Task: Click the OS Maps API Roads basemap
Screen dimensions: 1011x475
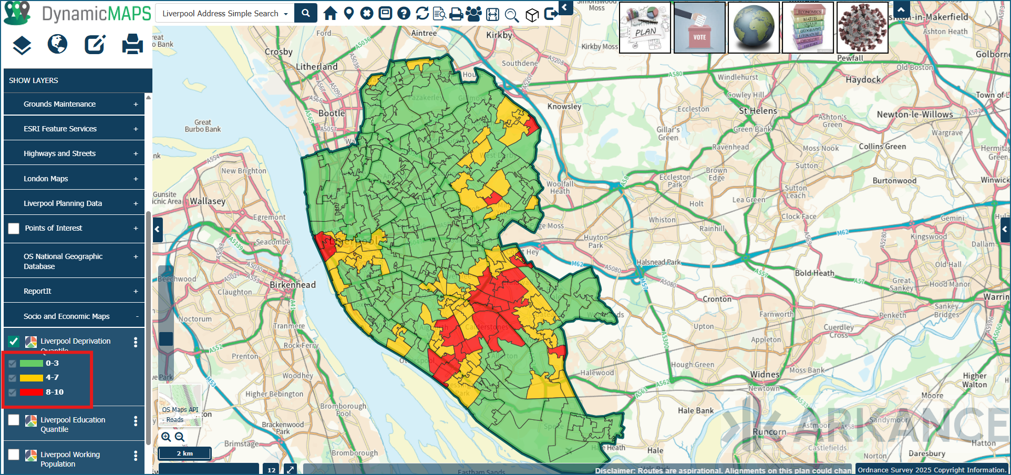Action: click(180, 405)
